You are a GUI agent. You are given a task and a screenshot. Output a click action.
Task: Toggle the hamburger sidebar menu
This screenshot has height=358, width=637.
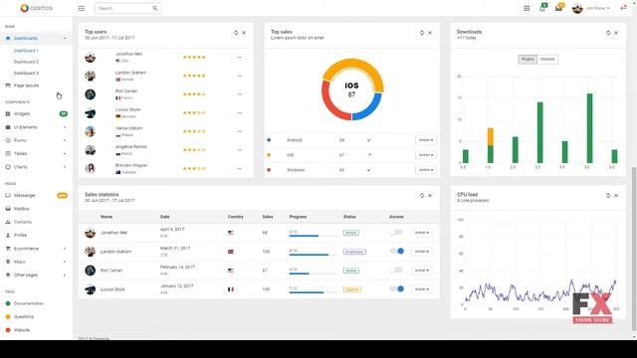click(82, 8)
